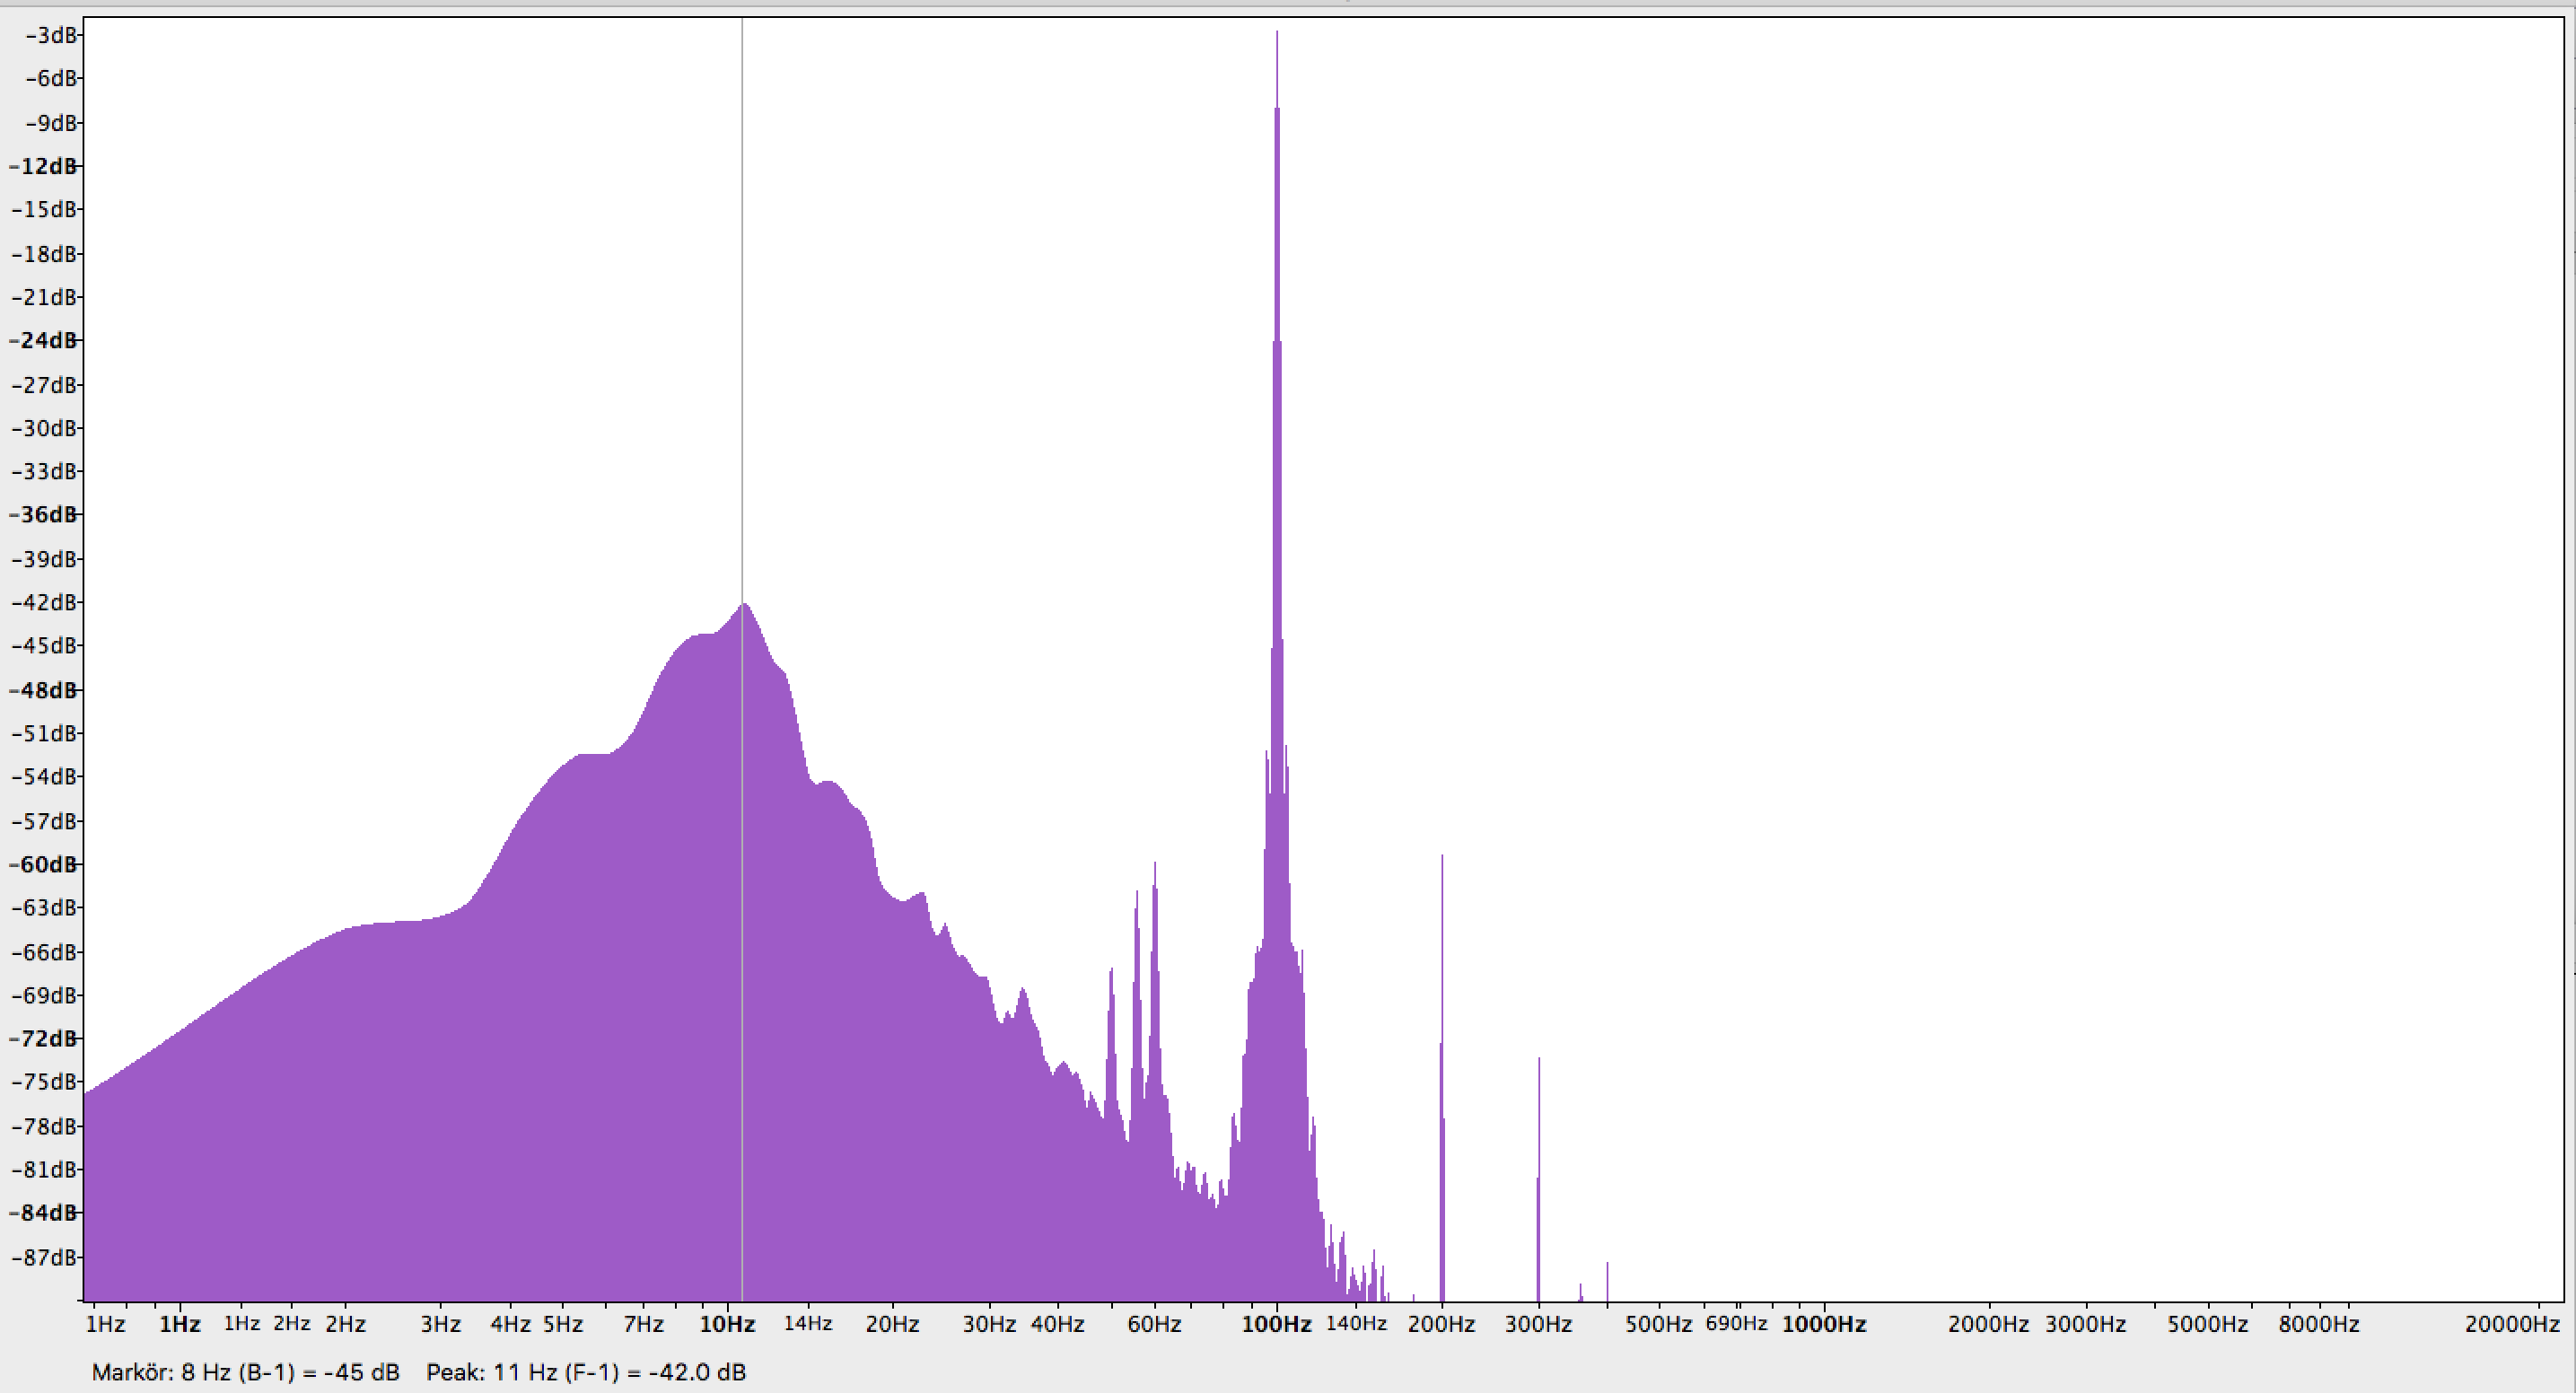Select the -12dB axis label
The width and height of the screenshot is (2576, 1393).
[x=43, y=166]
